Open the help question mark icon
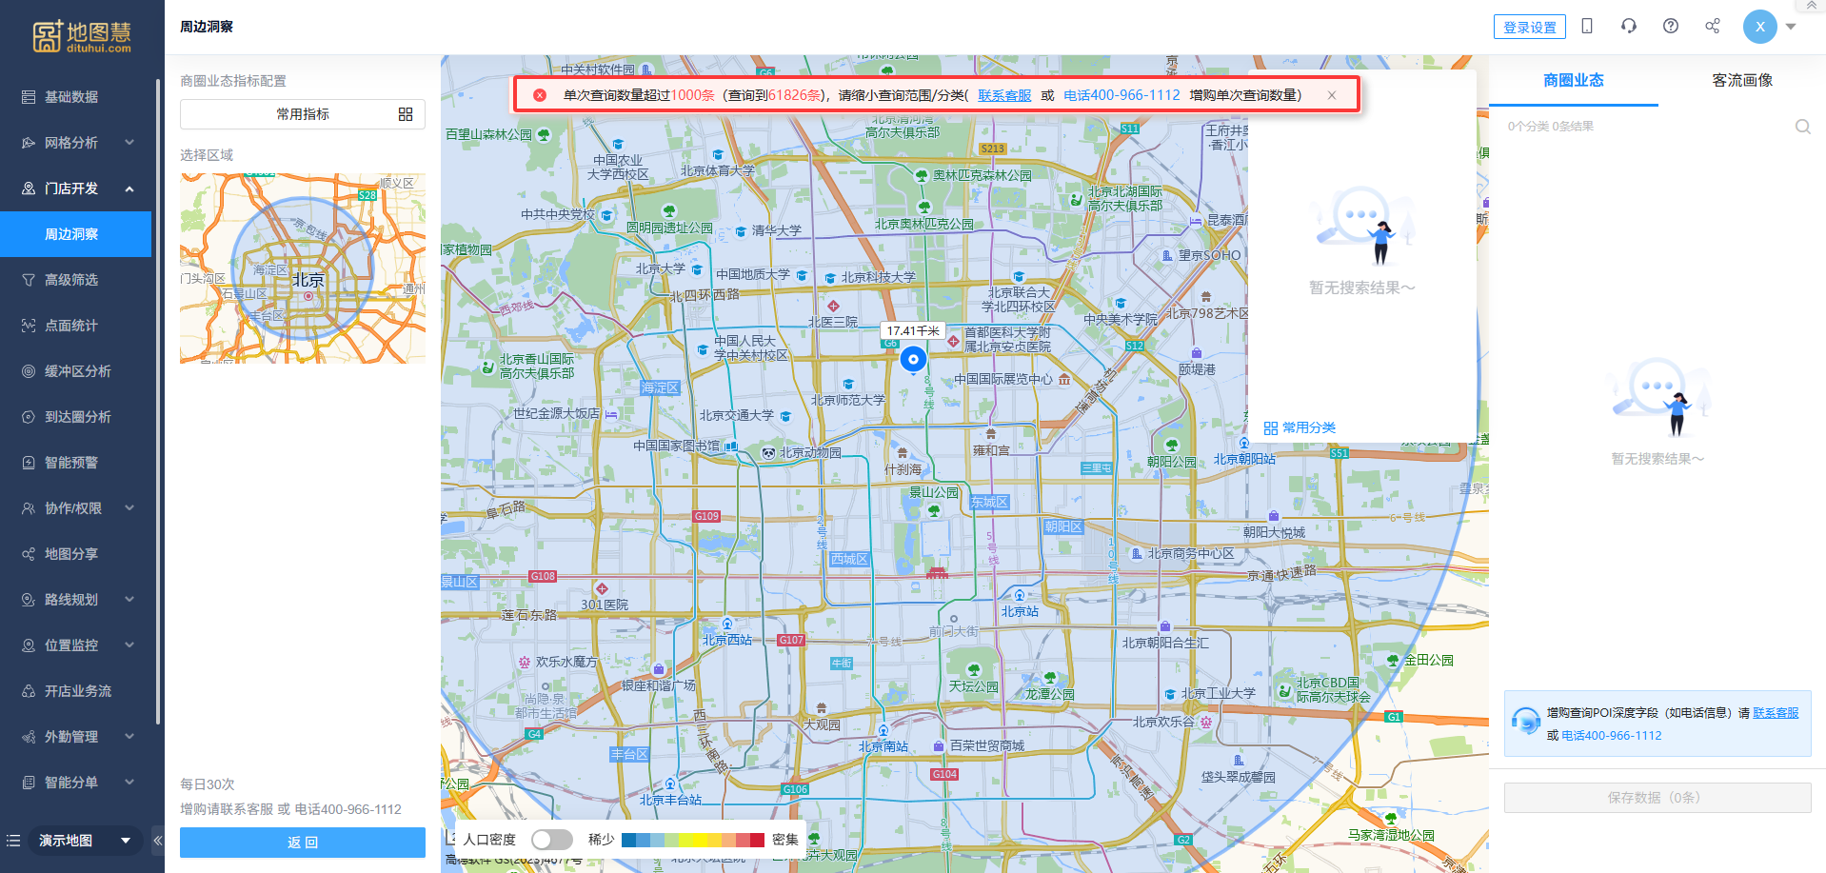The image size is (1826, 873). pos(1671,27)
